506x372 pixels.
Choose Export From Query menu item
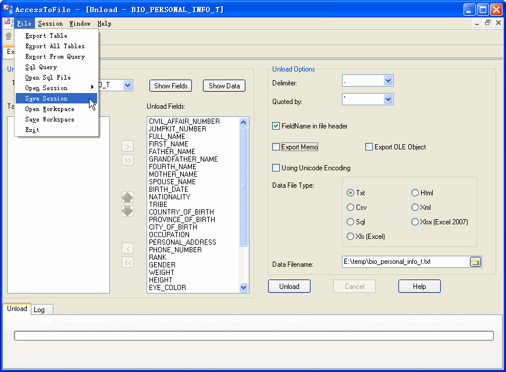point(56,56)
